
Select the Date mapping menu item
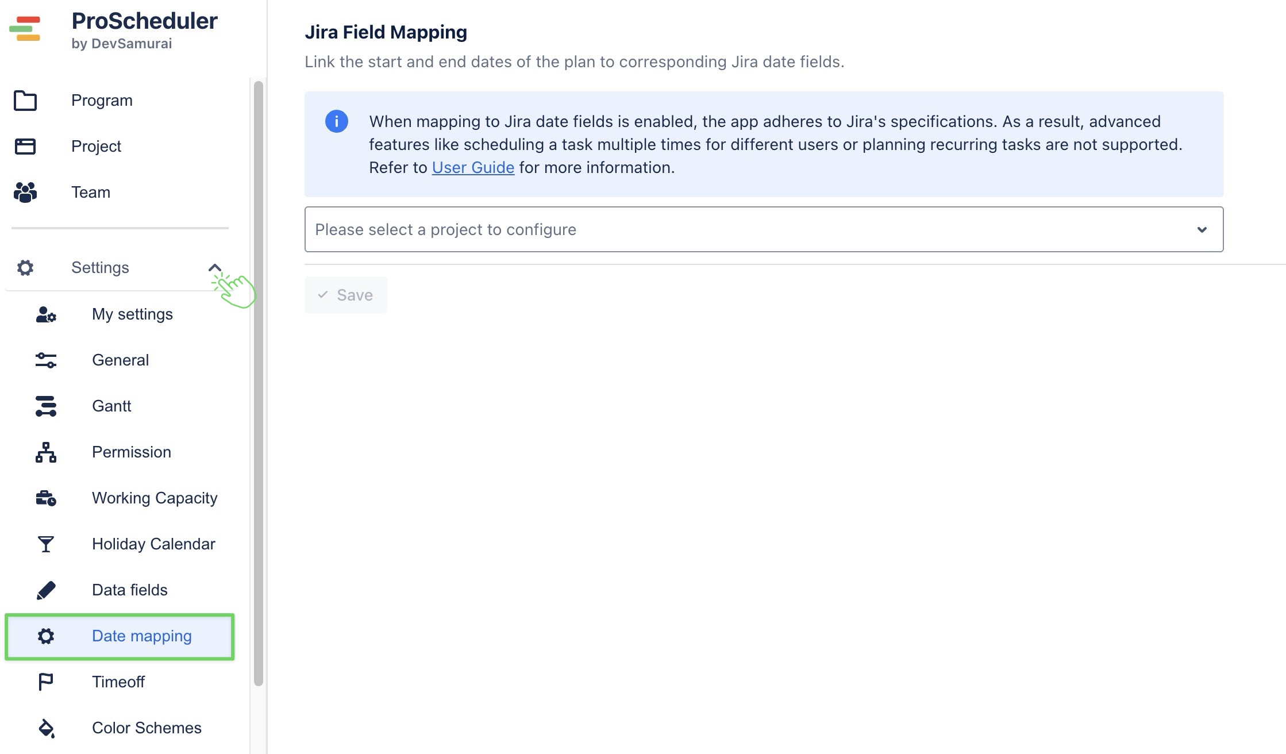141,636
